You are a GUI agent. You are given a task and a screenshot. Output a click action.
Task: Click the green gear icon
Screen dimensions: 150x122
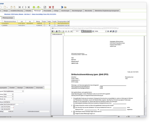(x=34, y=7)
